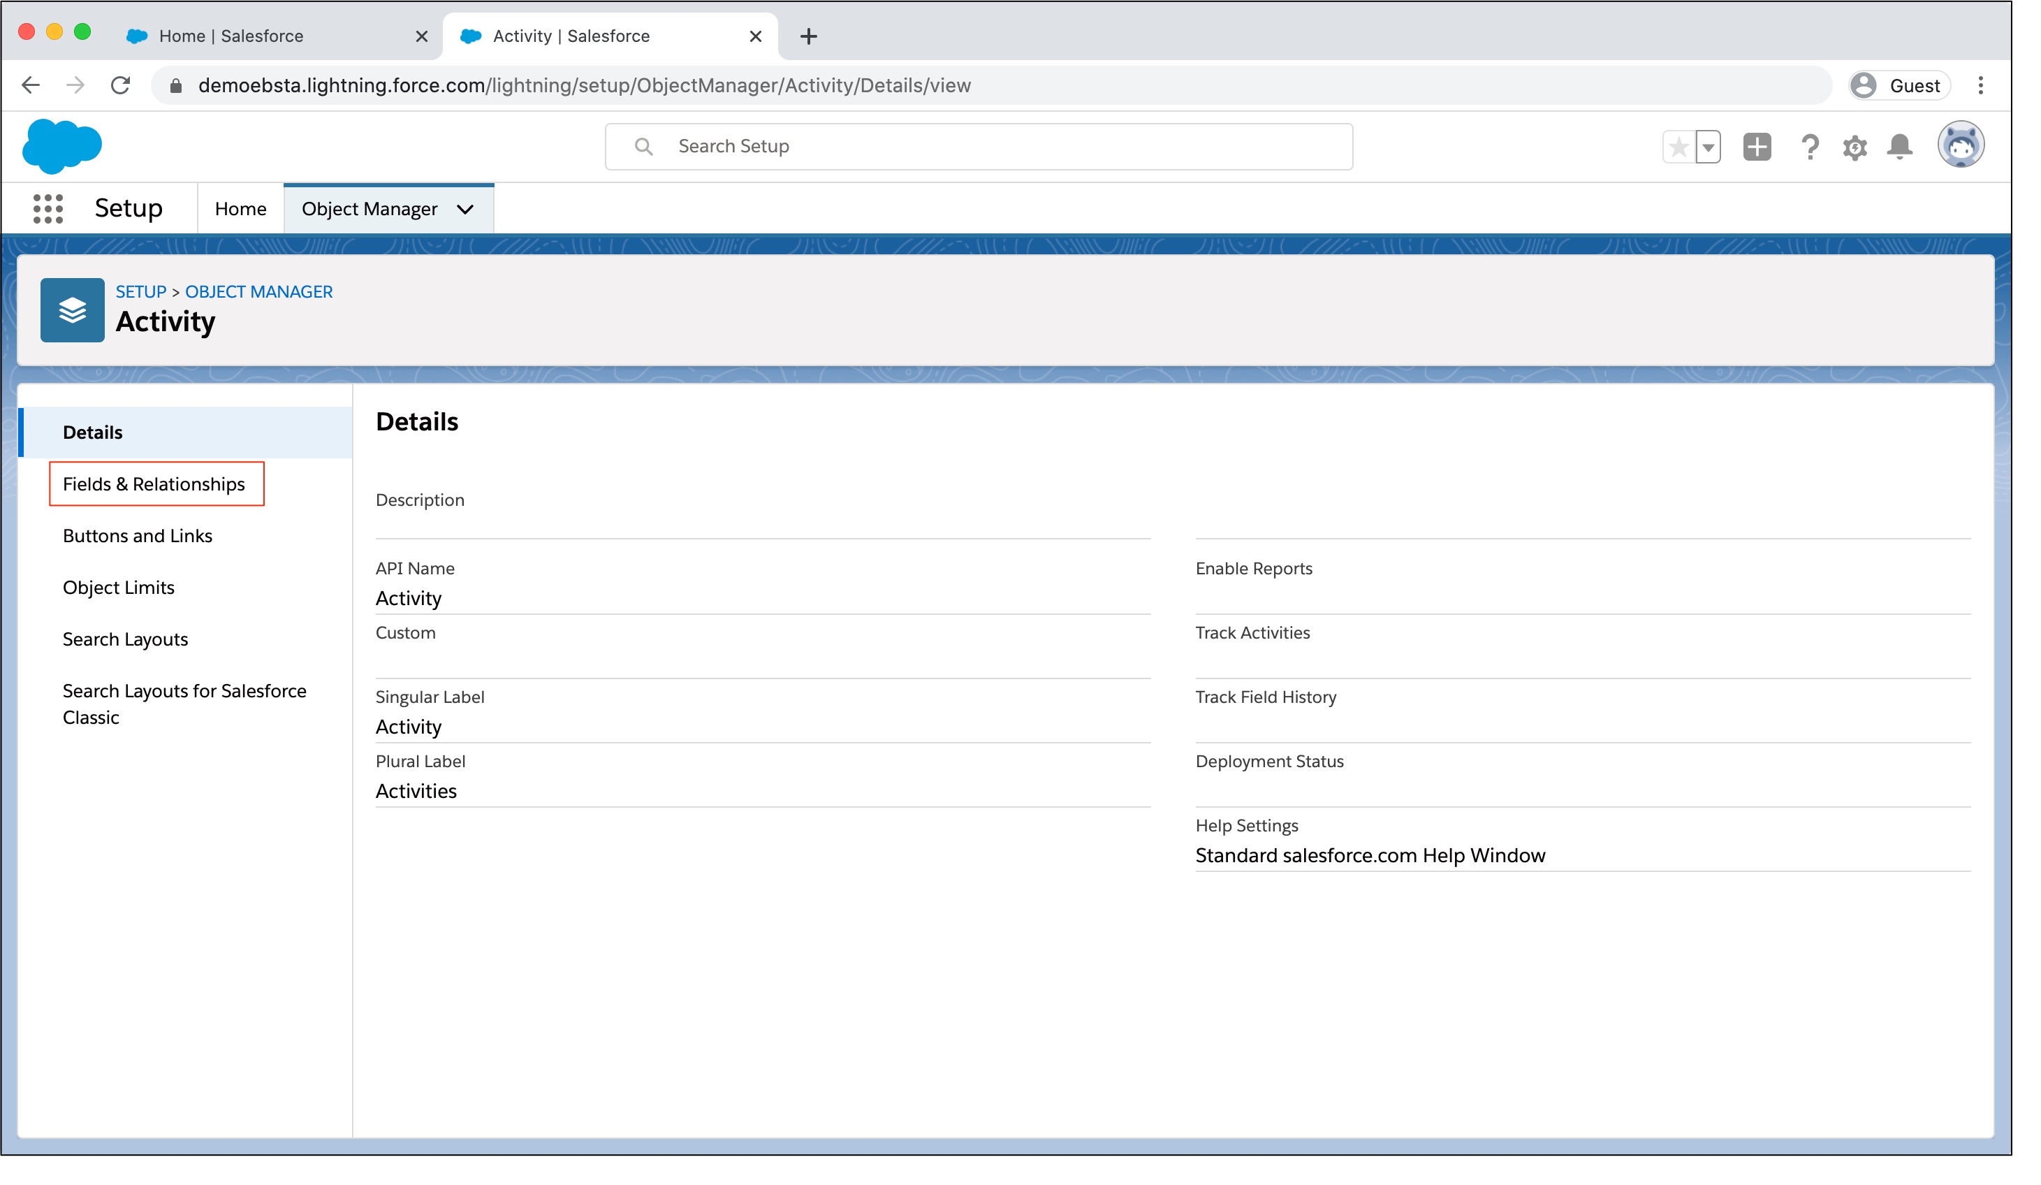Click the OBJECT MANAGER breadcrumb link
Viewport: 2041px width, 1185px height.
[259, 291]
